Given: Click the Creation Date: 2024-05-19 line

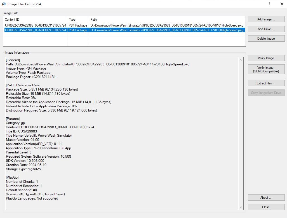Looking at the screenshot, I should click(x=26, y=165).
